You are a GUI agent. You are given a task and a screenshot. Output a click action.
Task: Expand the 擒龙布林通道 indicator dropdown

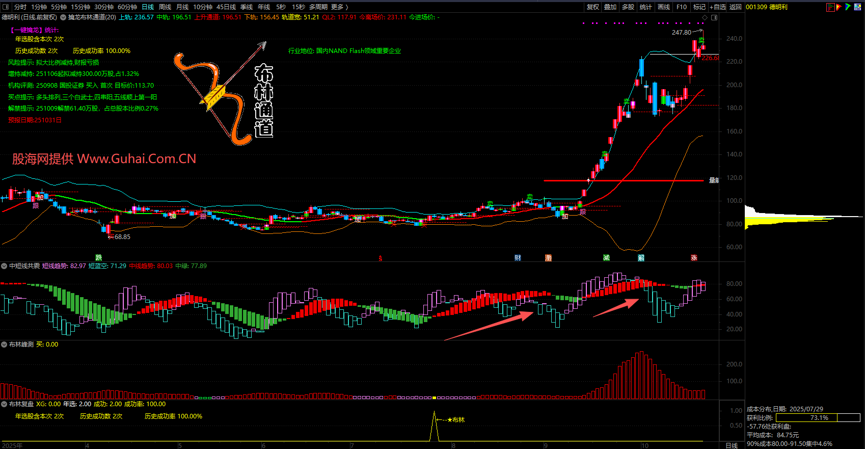point(64,17)
